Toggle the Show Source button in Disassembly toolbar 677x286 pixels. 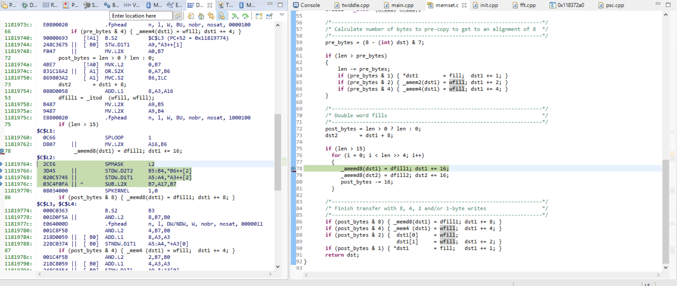(x=222, y=16)
